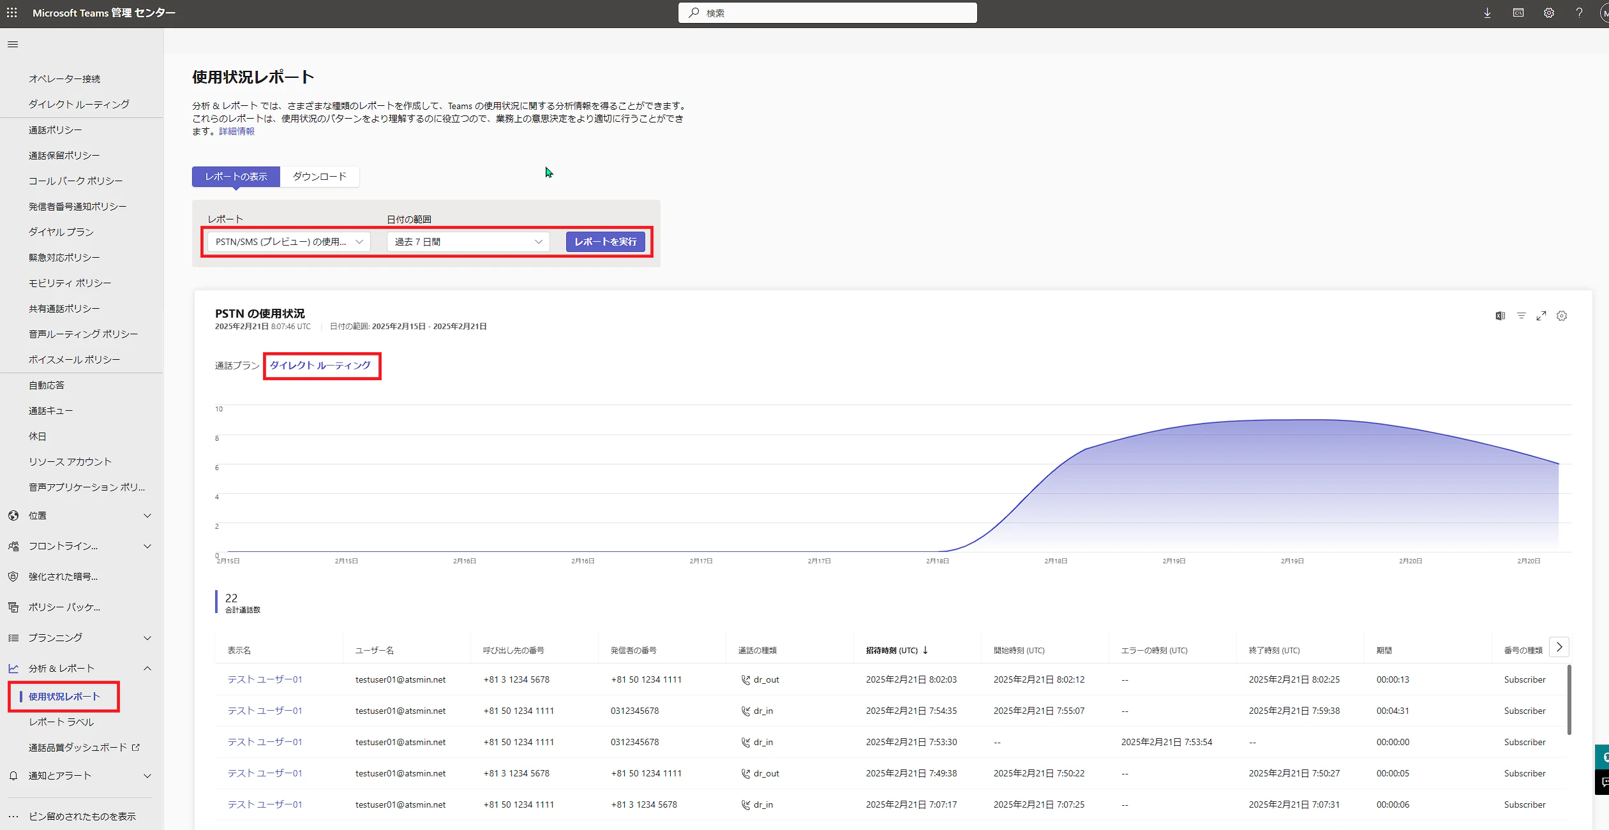
Task: Click ピン留めされたものを表示
Action: click(x=82, y=817)
